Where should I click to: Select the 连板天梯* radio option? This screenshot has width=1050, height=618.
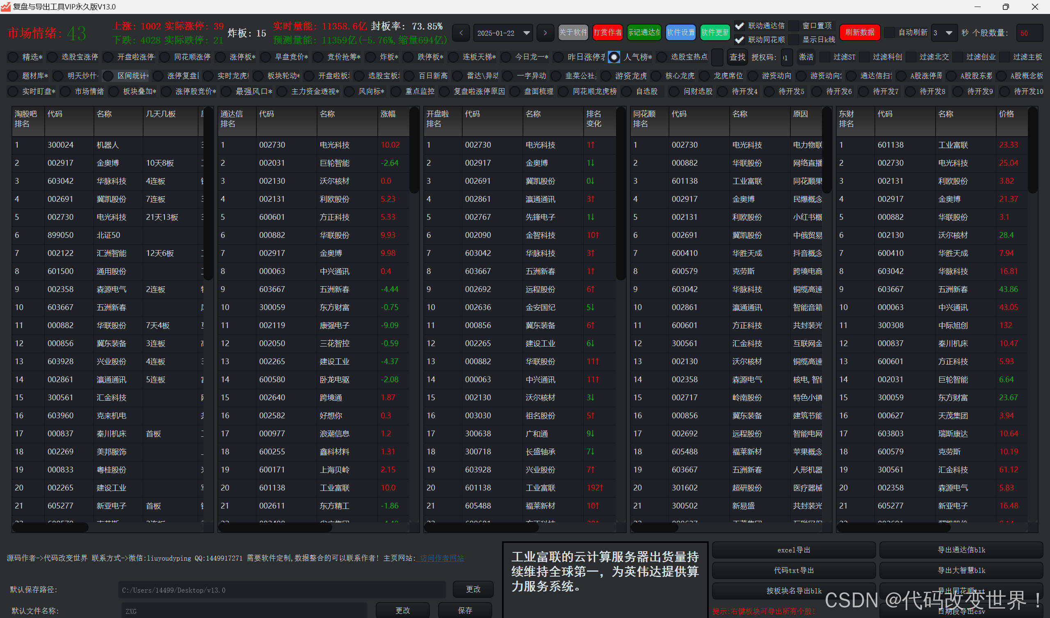tap(454, 57)
